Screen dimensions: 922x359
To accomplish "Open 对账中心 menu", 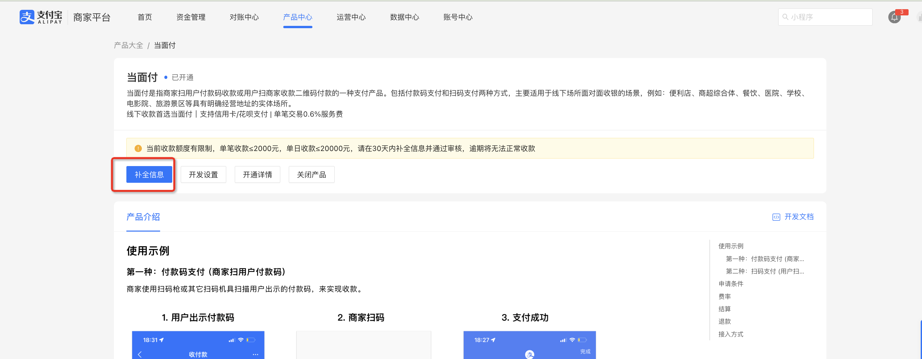I will pyautogui.click(x=244, y=17).
